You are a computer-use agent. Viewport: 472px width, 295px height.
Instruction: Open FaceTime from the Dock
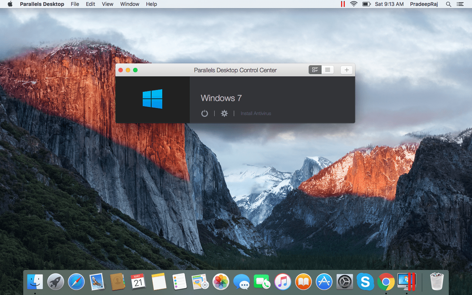click(262, 282)
